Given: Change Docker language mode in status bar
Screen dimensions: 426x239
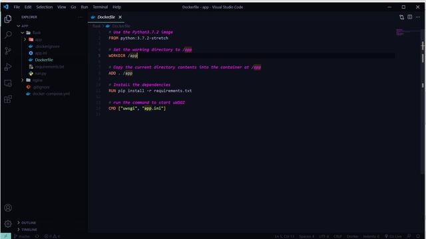Looking at the screenshot, I should click(352, 236).
